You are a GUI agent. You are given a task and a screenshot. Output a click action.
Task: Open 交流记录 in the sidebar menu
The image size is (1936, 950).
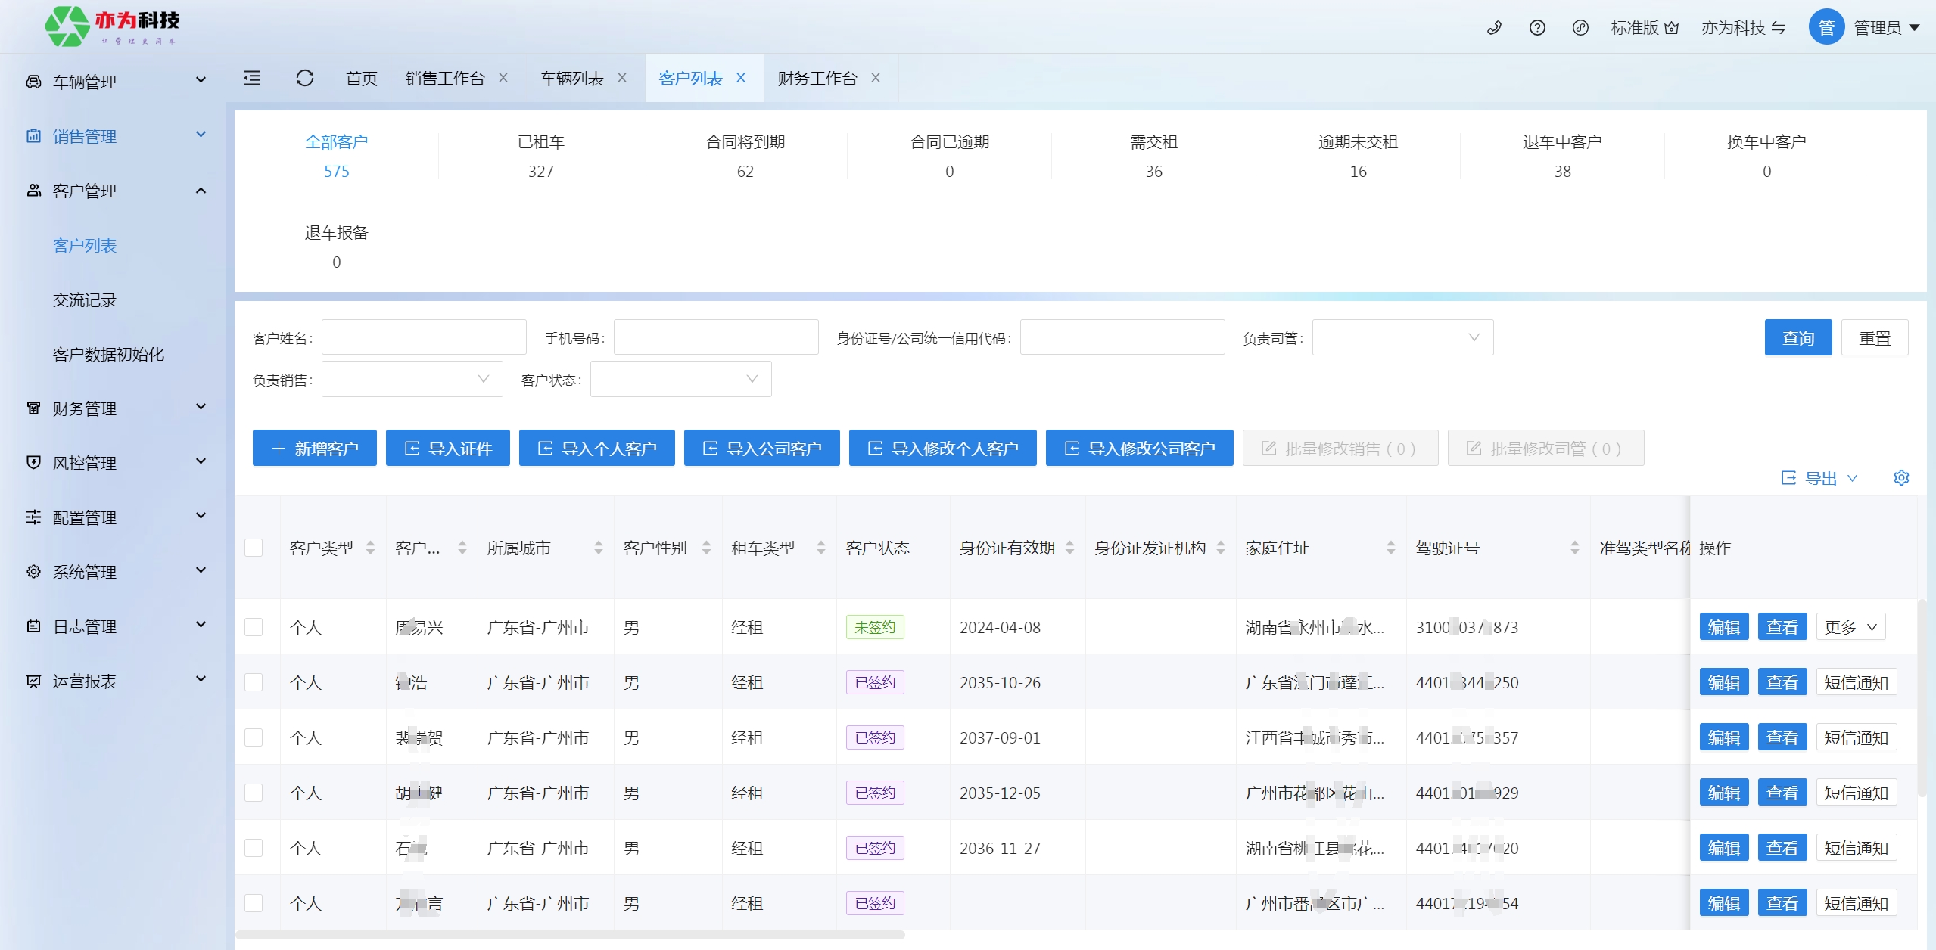click(x=85, y=300)
